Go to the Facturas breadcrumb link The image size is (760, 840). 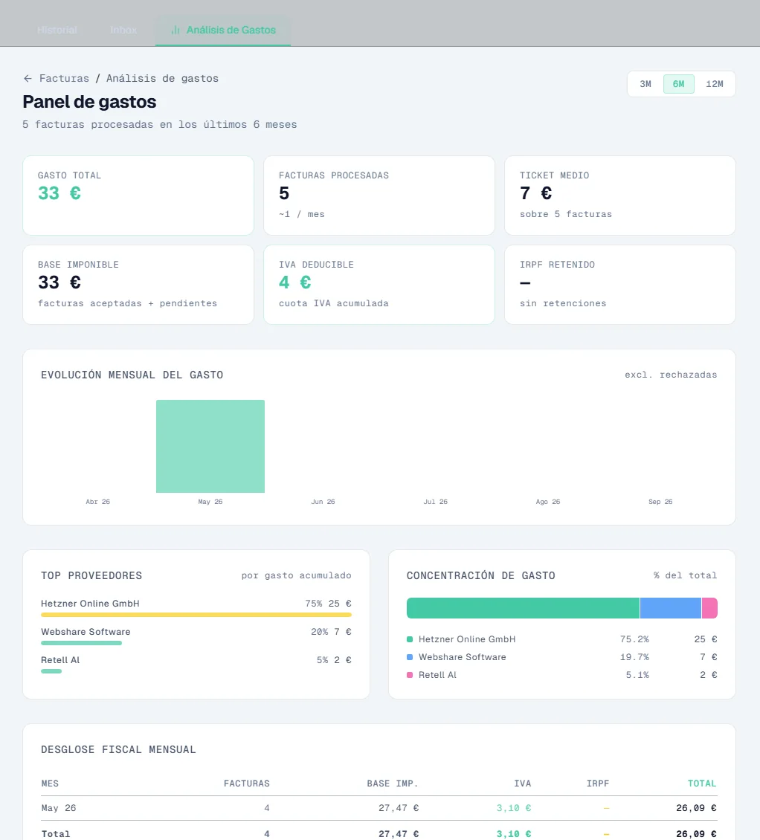click(x=64, y=78)
